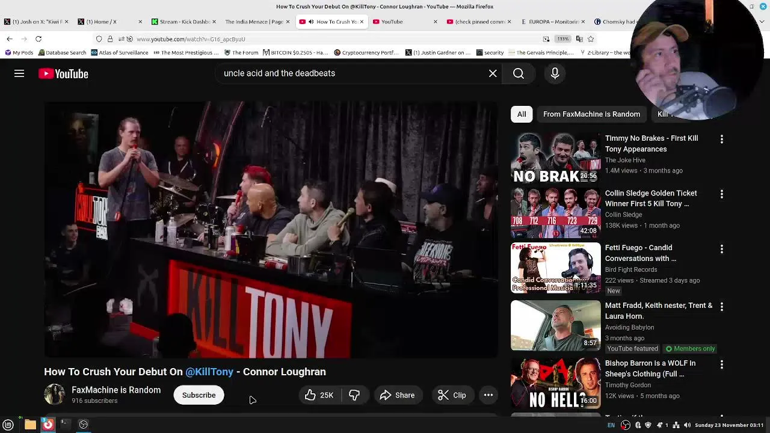This screenshot has height=433, width=770.
Task: Click The Joke Hive channel name
Action: point(625,160)
